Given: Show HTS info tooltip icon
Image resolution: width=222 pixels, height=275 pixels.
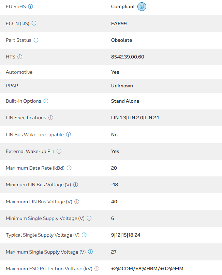Looking at the screenshot, I should coord(20,57).
